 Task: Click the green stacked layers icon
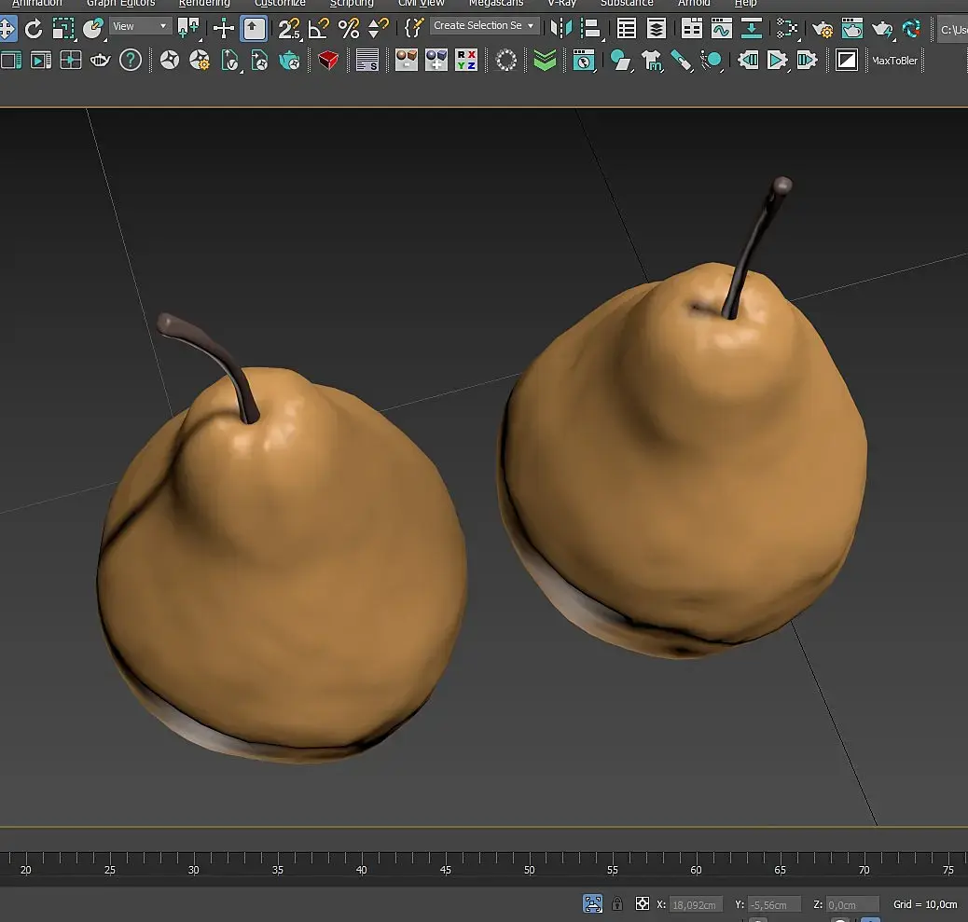coord(545,62)
